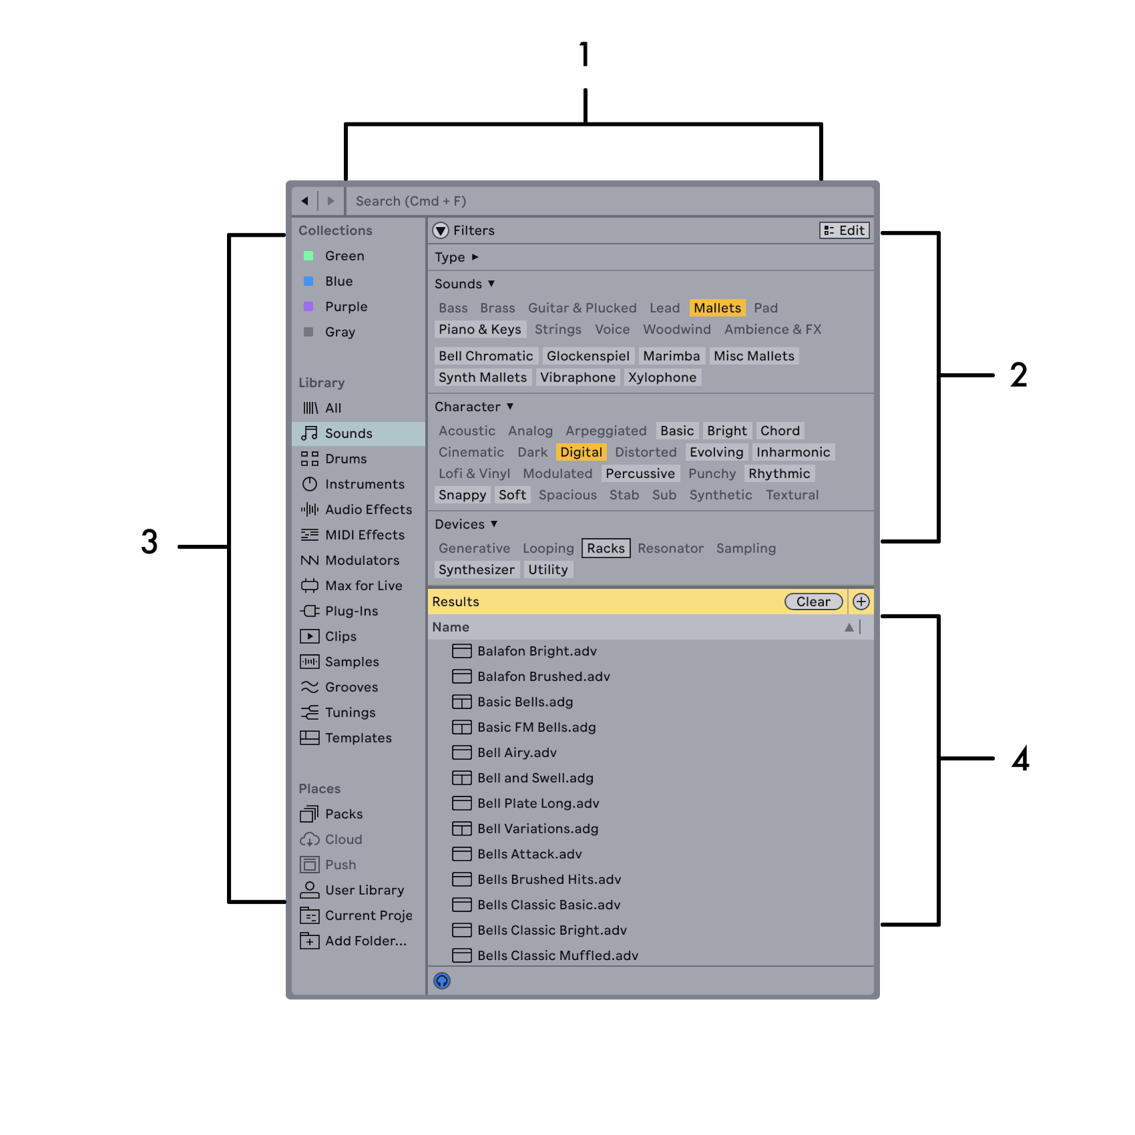Click the Clear button in Results bar
1135x1135 pixels.
(813, 601)
